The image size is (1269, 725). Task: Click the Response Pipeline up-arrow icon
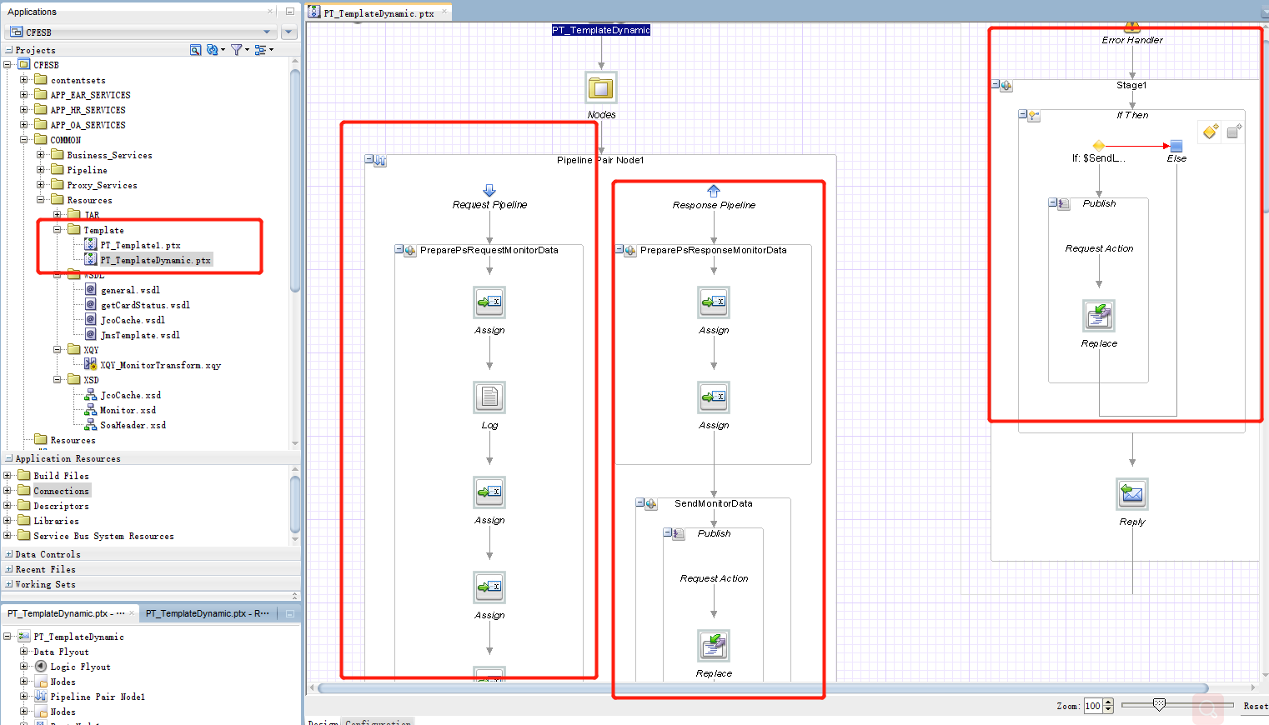[x=714, y=191]
